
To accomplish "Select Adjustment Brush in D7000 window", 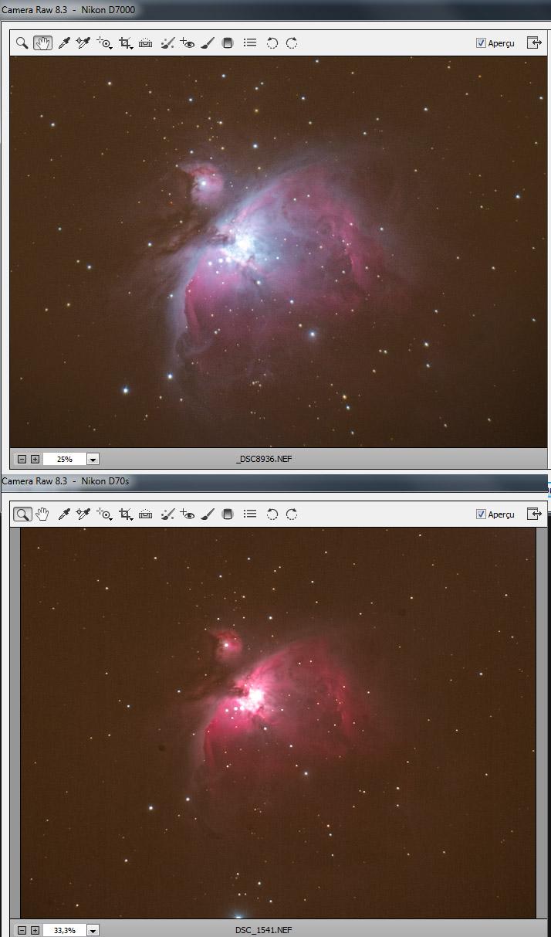I will click(208, 43).
